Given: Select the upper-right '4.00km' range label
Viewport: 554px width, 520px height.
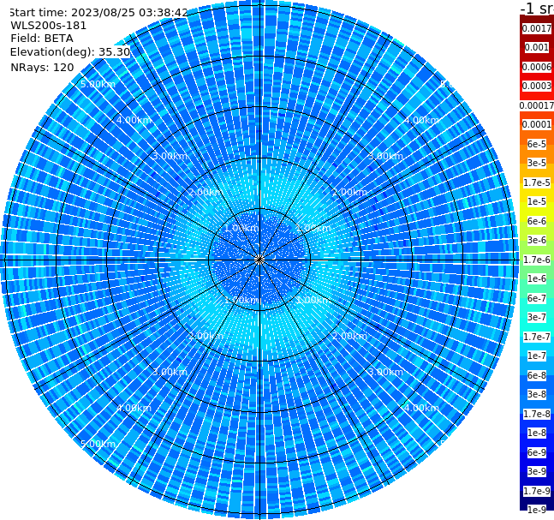Looking at the screenshot, I should point(421,120).
